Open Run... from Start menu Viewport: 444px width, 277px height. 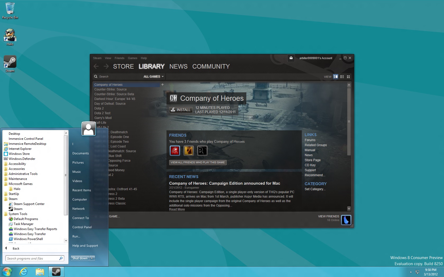point(76,236)
